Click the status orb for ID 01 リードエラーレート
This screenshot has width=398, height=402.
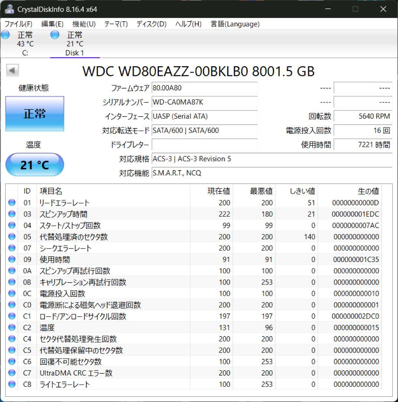(12, 202)
